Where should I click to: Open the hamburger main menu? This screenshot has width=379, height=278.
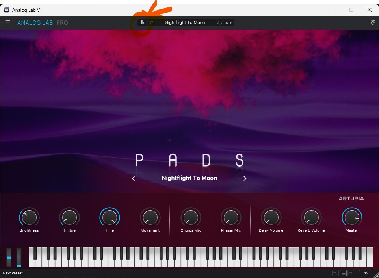point(8,22)
